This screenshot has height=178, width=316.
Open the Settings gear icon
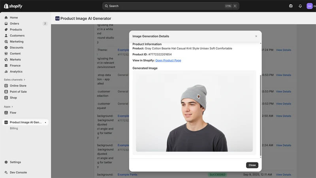[6, 162]
